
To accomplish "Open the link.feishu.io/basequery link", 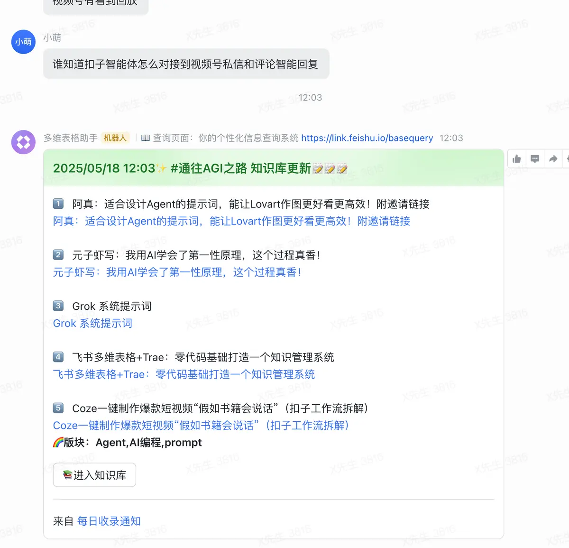I will click(x=367, y=138).
